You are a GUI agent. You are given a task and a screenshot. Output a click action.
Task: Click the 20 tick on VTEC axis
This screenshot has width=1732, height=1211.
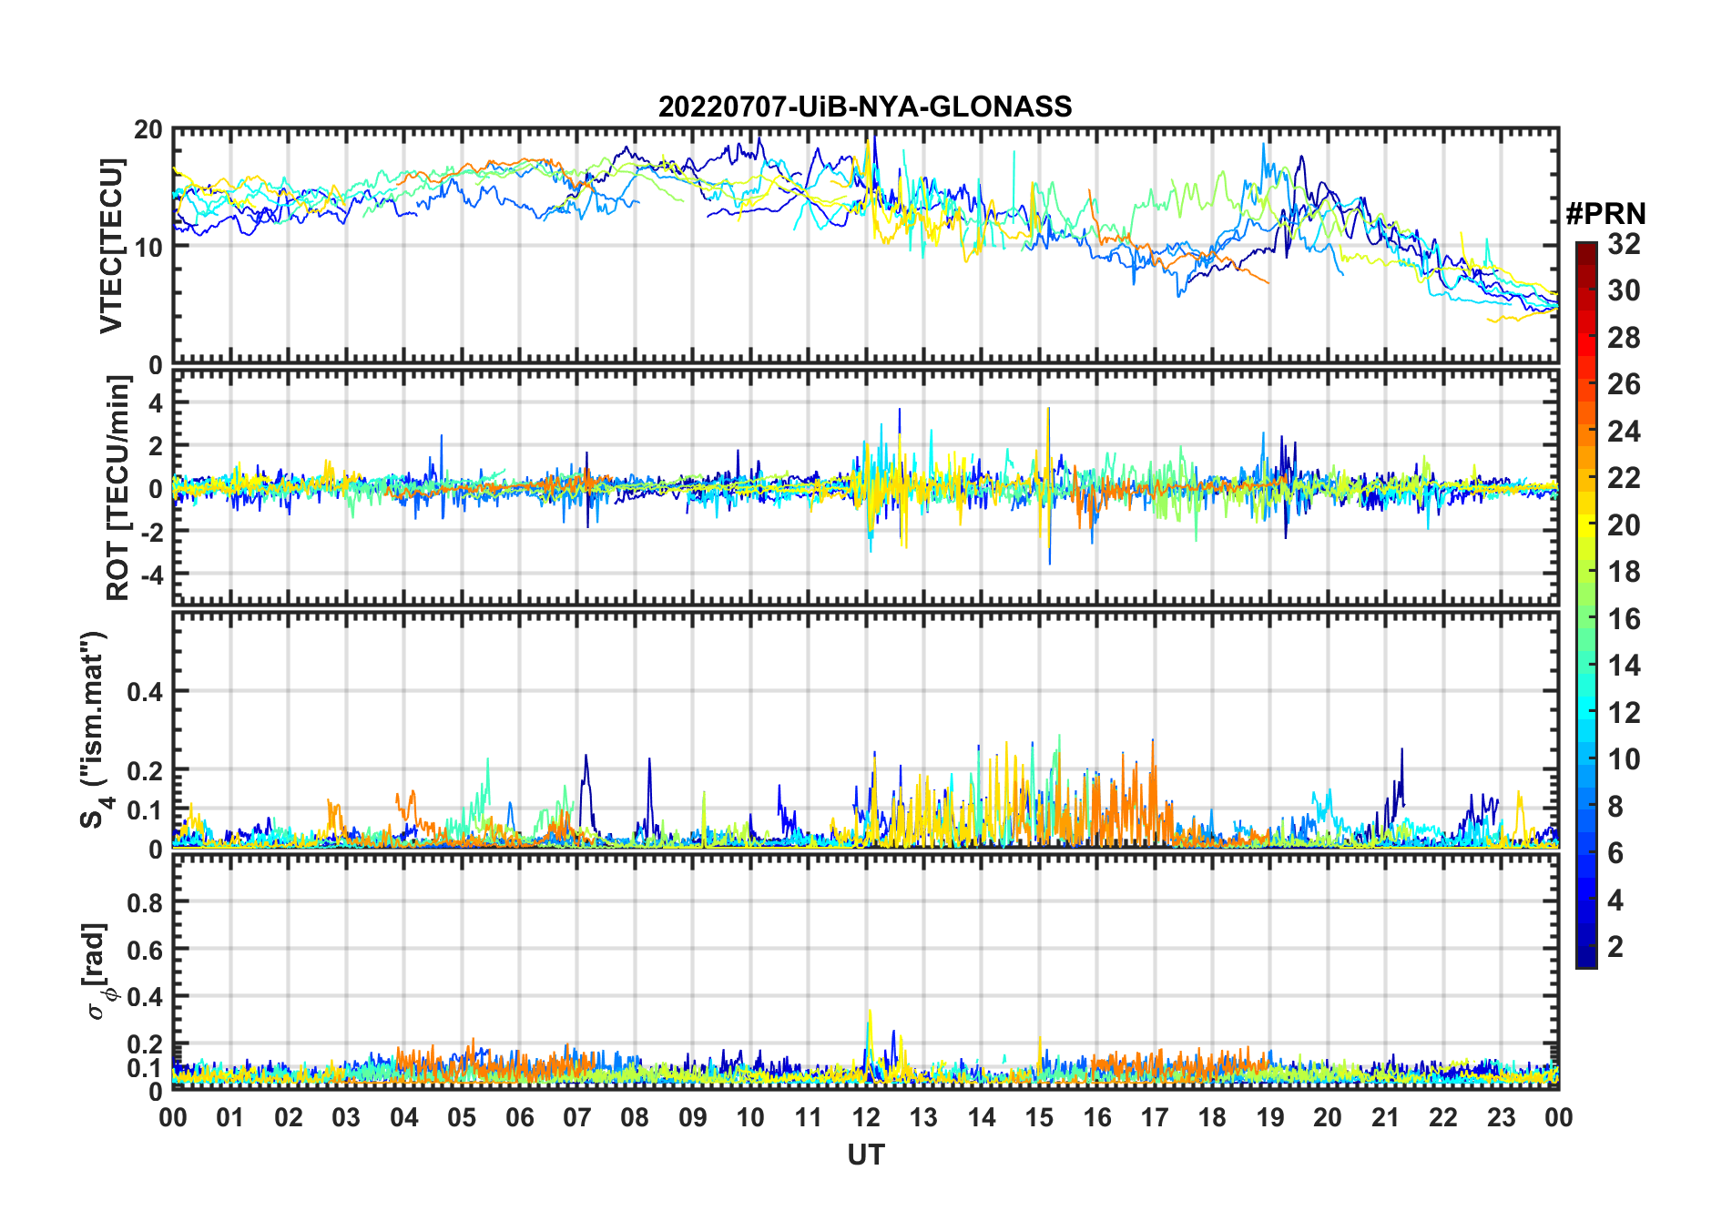click(148, 130)
